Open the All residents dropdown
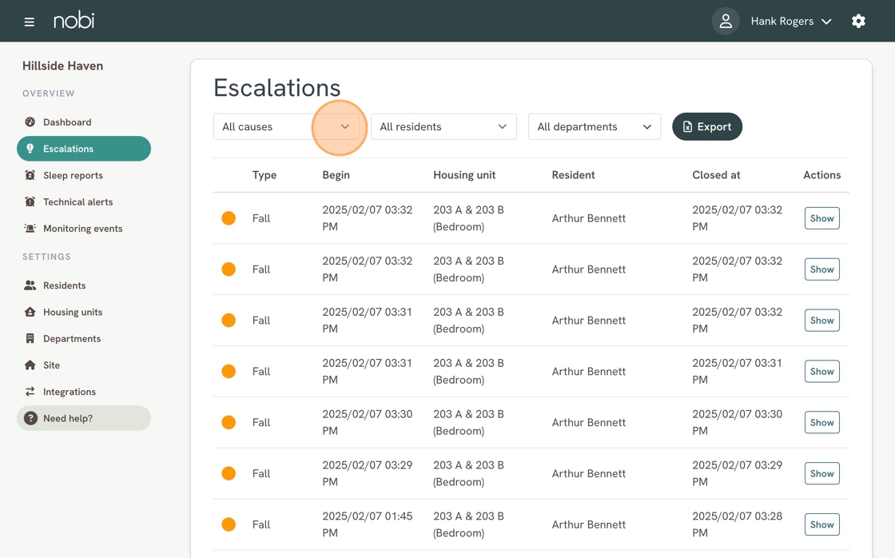Viewport: 895px width, 558px height. pyautogui.click(x=444, y=127)
